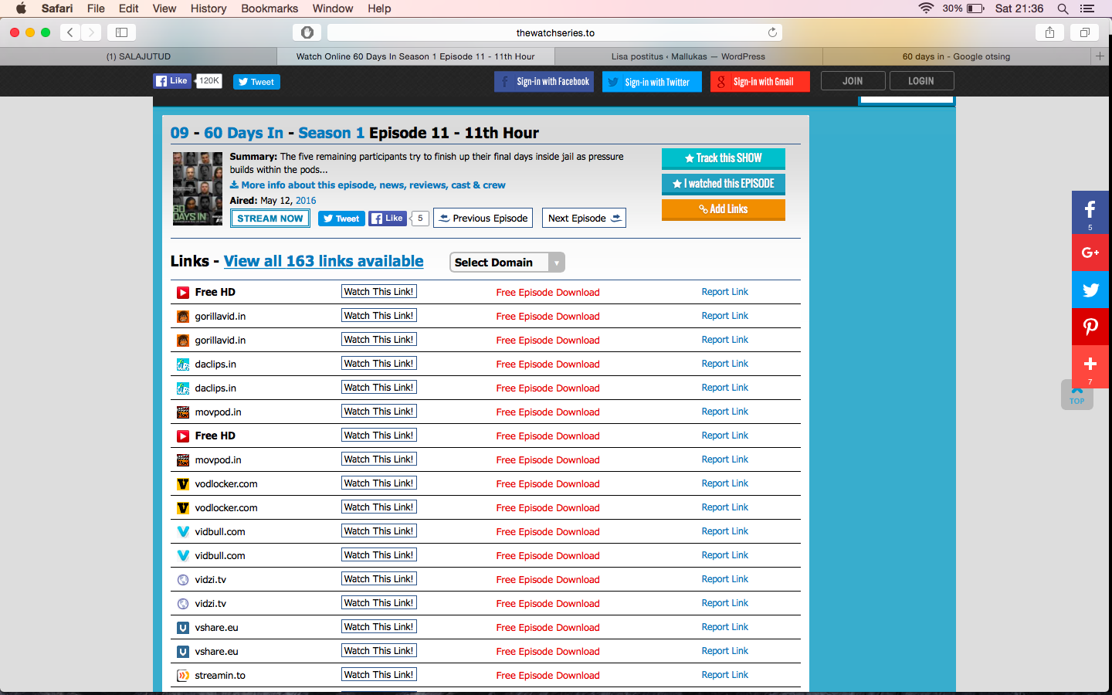Click the orange Add Links button
The image size is (1112, 695).
click(x=724, y=209)
